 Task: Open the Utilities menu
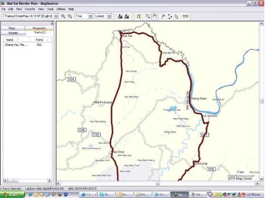[61, 9]
